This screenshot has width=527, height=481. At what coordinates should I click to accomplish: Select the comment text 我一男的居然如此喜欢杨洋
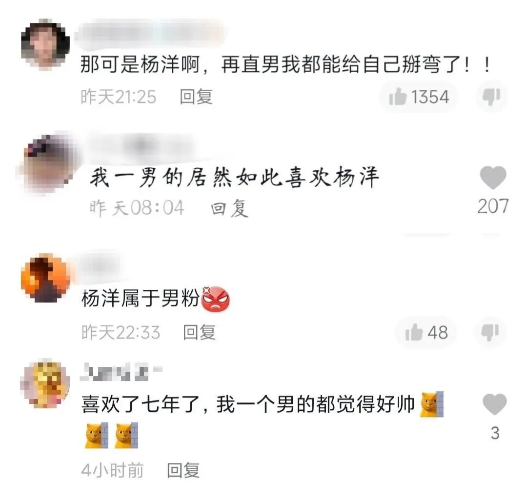(235, 177)
